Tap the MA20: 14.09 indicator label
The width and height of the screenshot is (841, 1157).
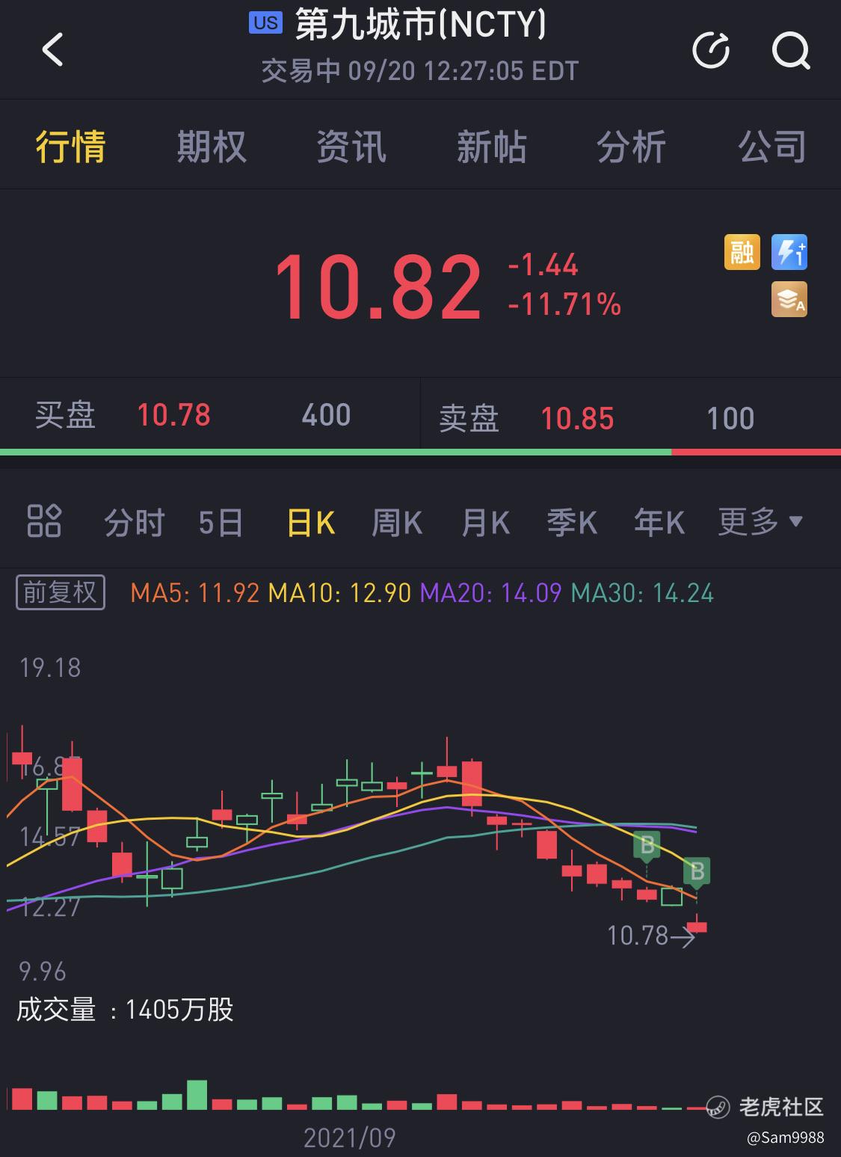pyautogui.click(x=491, y=593)
